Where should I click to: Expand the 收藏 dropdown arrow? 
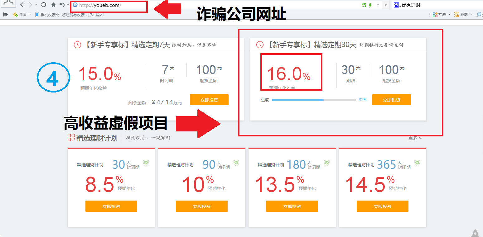(30, 14)
